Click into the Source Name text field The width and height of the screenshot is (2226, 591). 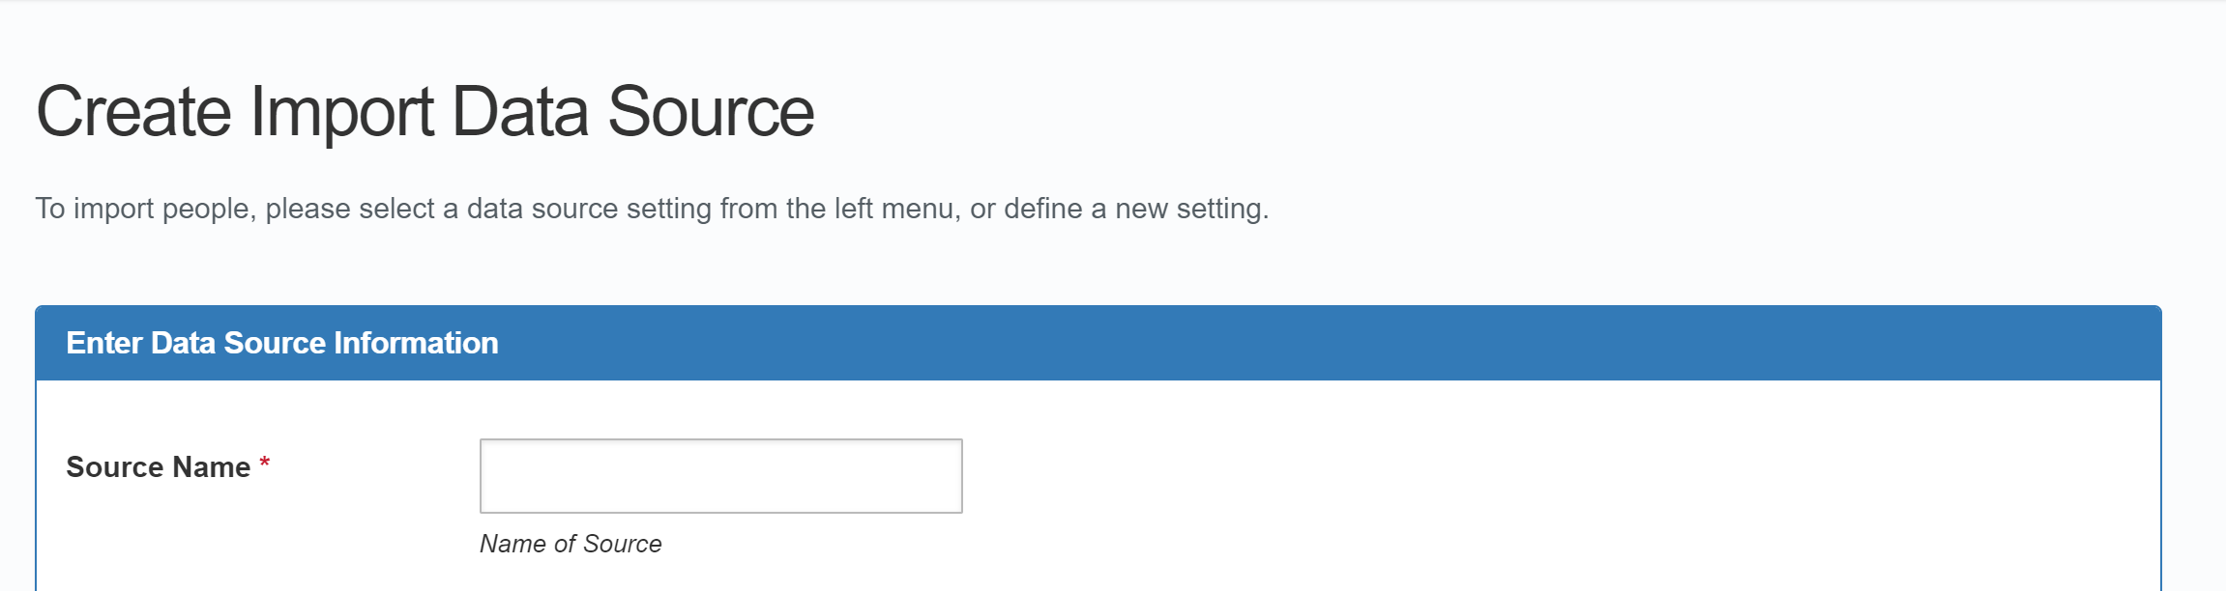720,476
